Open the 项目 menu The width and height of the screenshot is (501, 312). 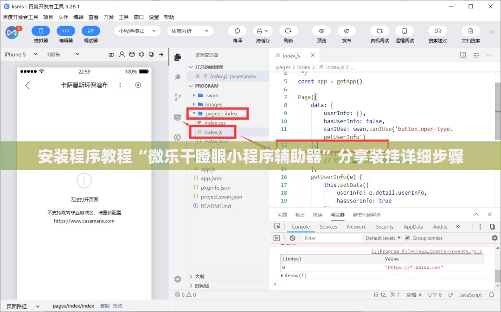point(48,17)
